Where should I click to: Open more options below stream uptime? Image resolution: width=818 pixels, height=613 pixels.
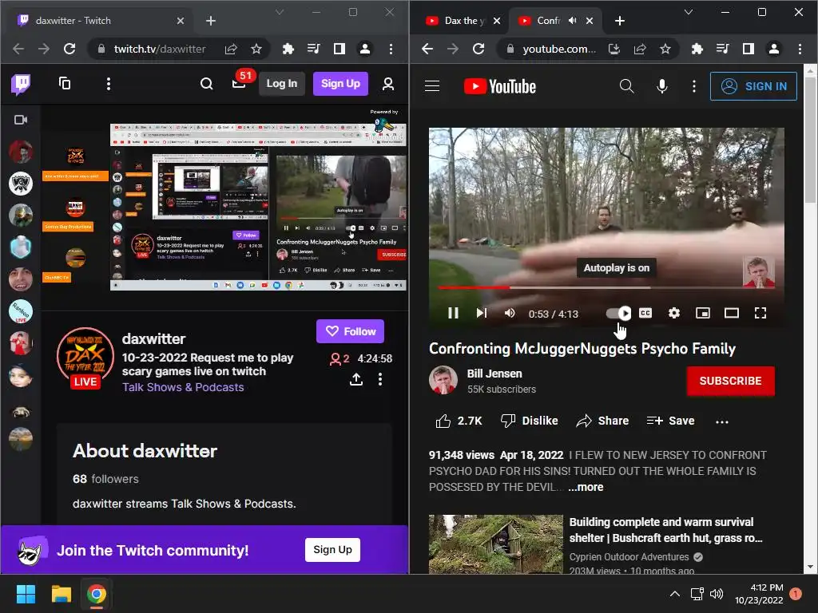point(380,379)
